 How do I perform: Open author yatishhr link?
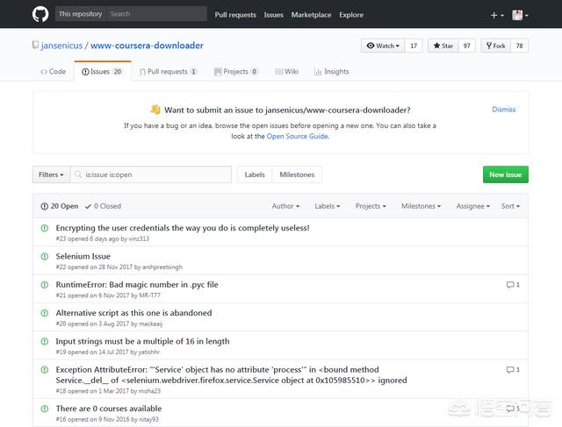pyautogui.click(x=148, y=352)
